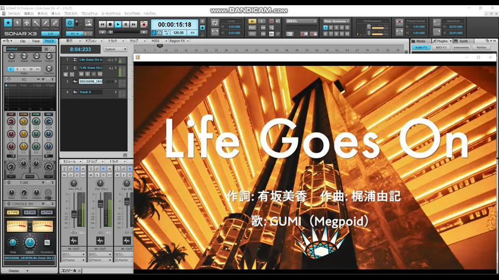
Task: Open the Custom track control dropdown
Action: (115, 49)
